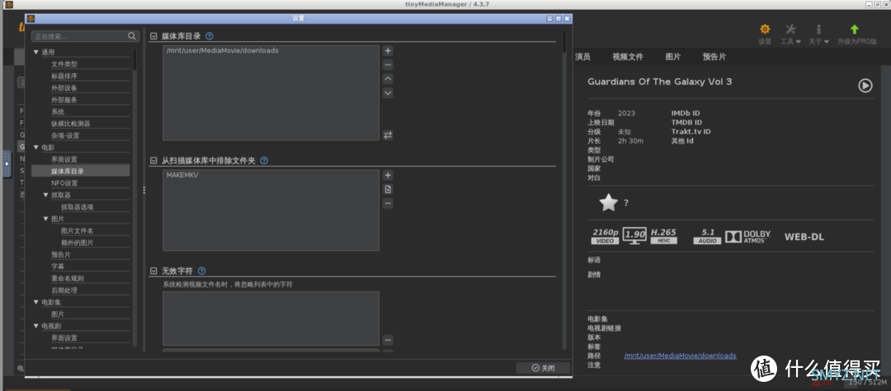Select 额外的图片 in settings tree
Screen dimensions: 891x391
pyautogui.click(x=78, y=243)
